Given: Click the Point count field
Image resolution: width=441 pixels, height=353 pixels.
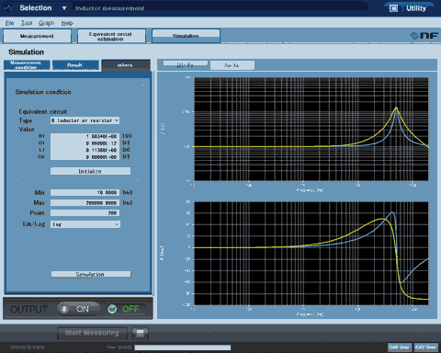Looking at the screenshot, I should point(85,213).
